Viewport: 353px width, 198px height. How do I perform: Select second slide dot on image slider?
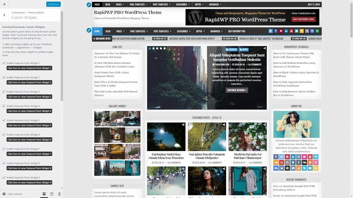[x=154, y=48]
